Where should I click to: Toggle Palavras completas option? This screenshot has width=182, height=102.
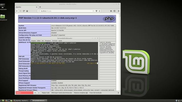tap(81, 93)
